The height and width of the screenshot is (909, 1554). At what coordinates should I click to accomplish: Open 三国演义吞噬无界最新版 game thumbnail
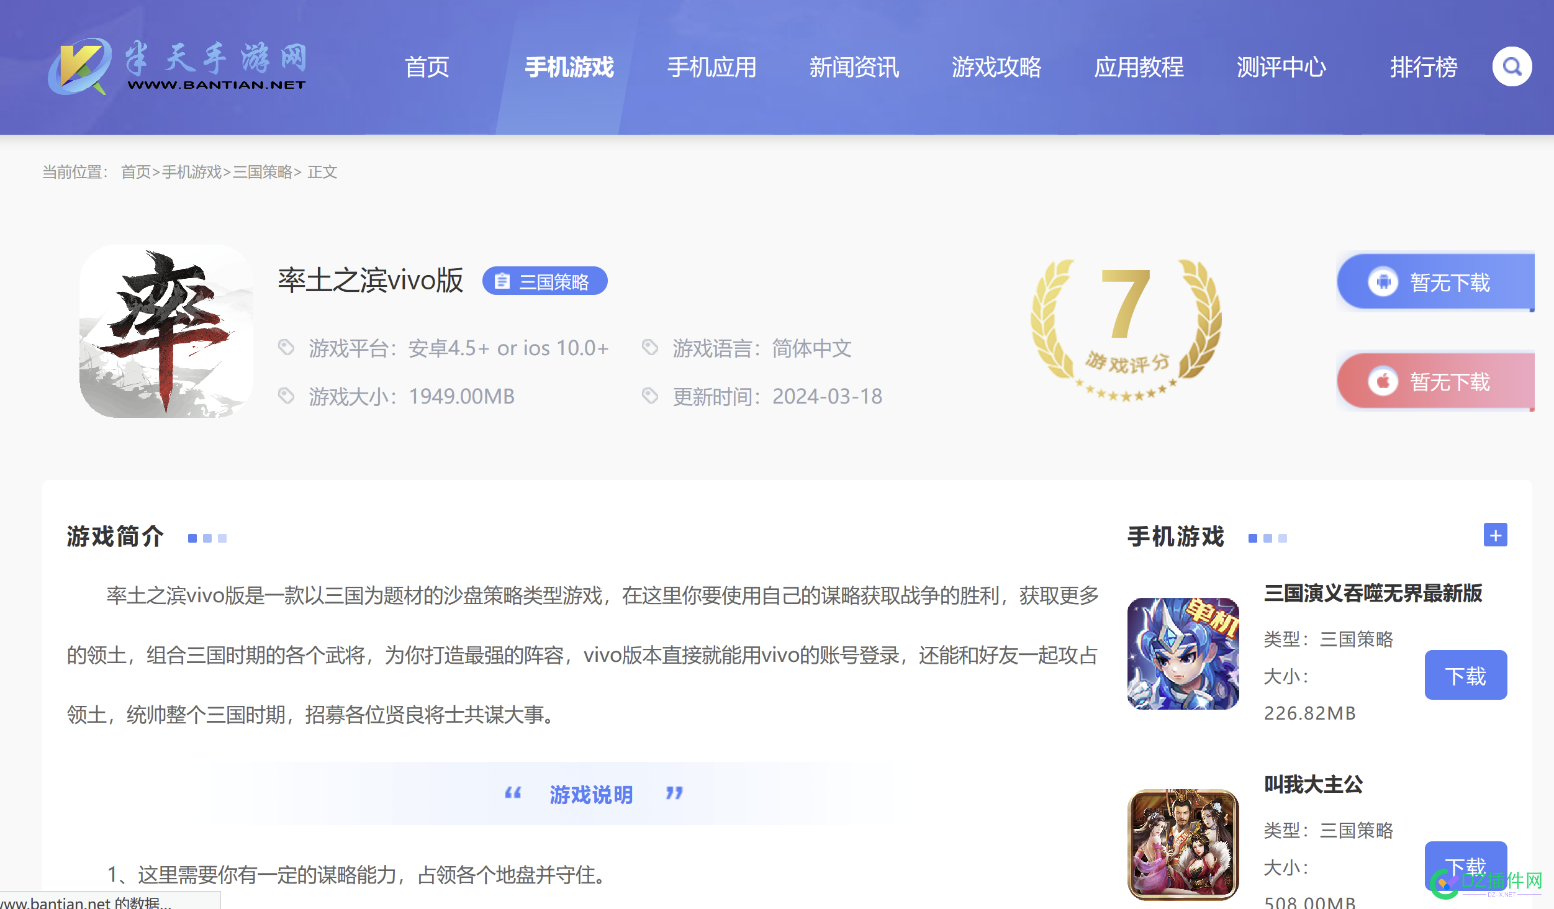coord(1183,653)
